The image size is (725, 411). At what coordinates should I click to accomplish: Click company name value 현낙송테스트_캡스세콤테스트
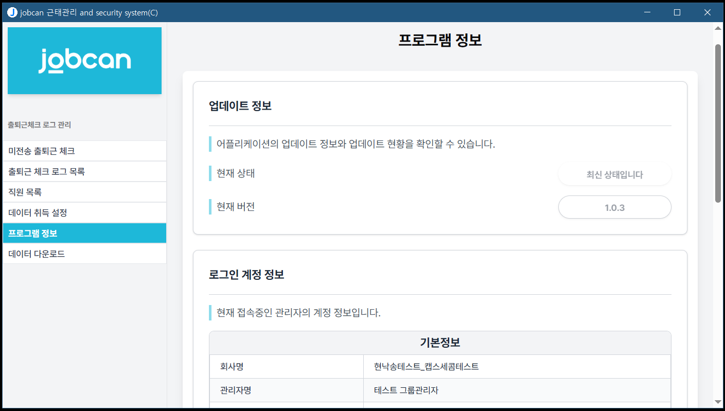(427, 367)
